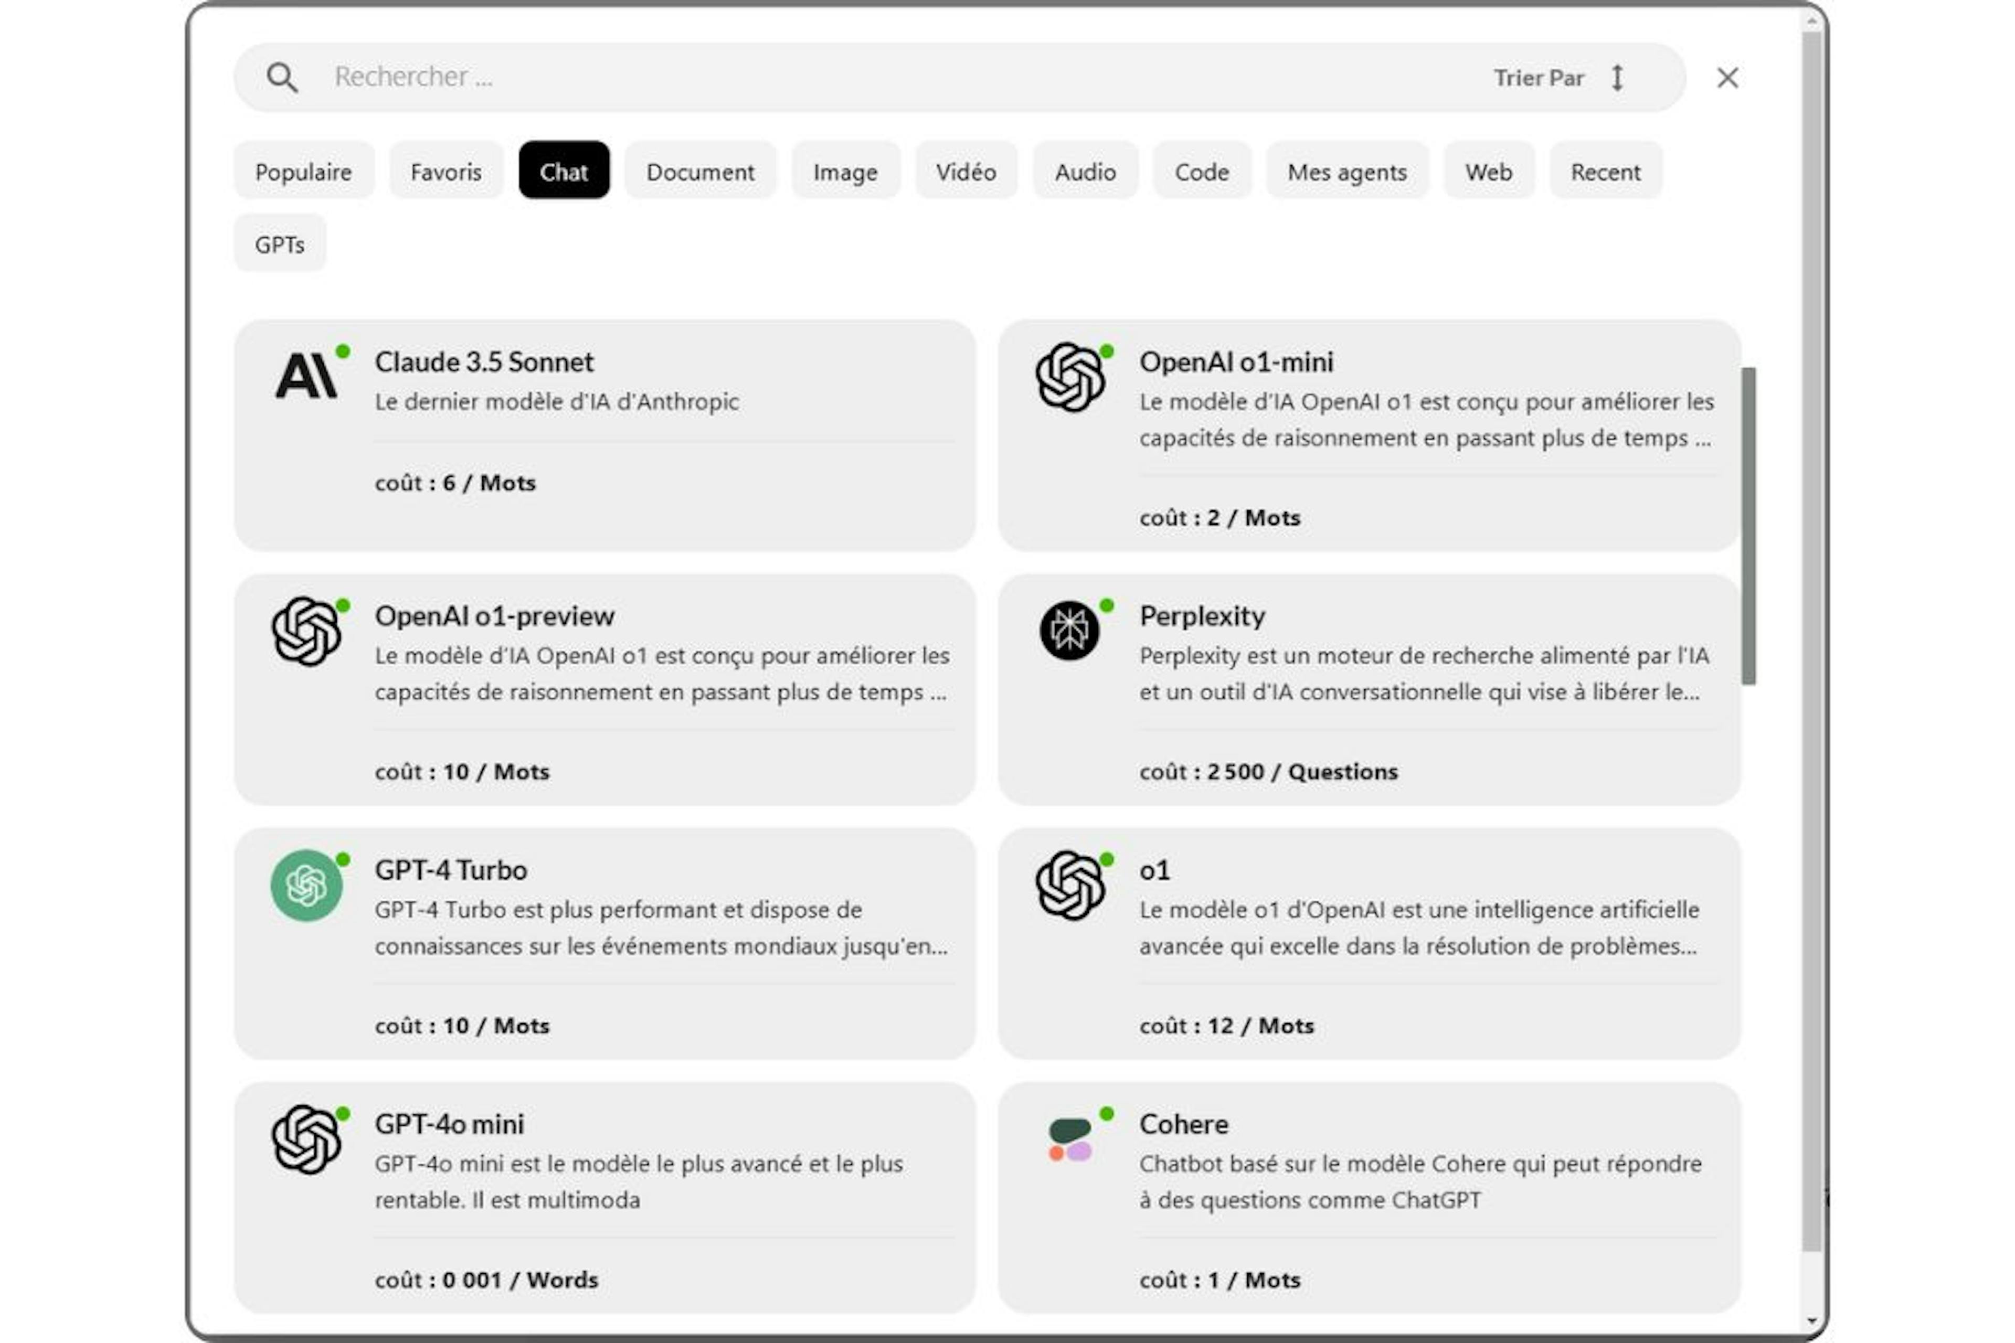This screenshot has height=1343, width=2015.
Task: Click the Perplexity logo icon
Action: click(x=1069, y=631)
